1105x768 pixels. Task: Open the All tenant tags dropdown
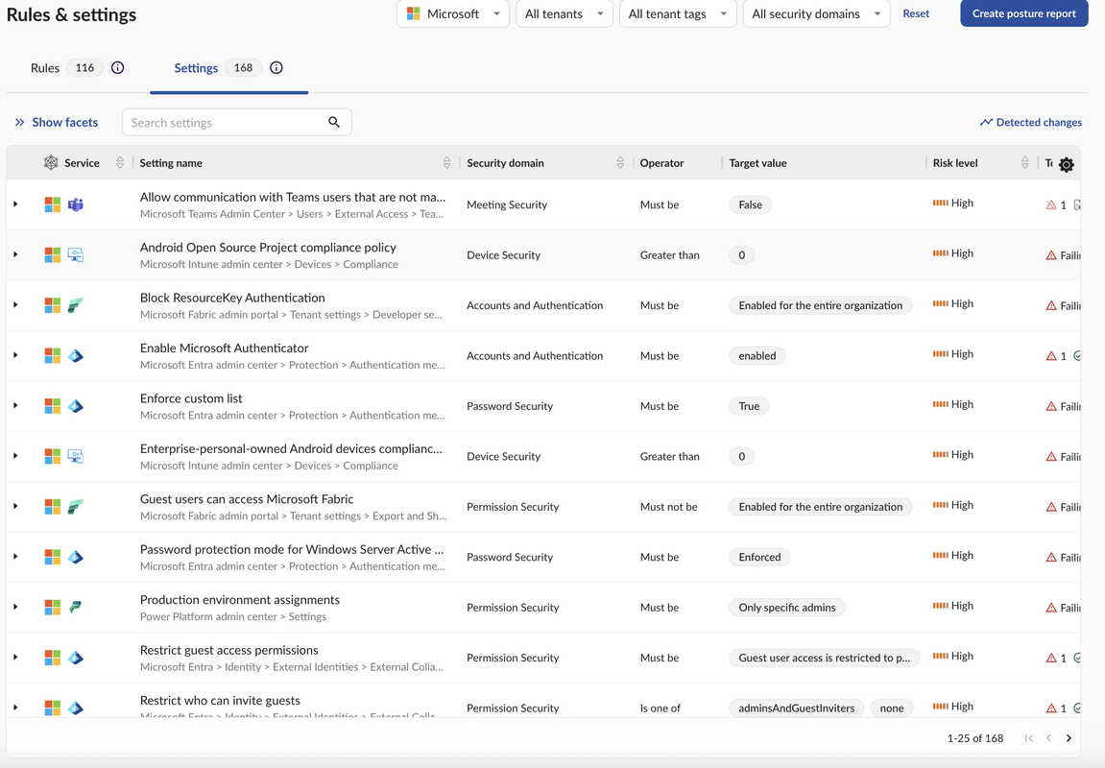point(678,13)
